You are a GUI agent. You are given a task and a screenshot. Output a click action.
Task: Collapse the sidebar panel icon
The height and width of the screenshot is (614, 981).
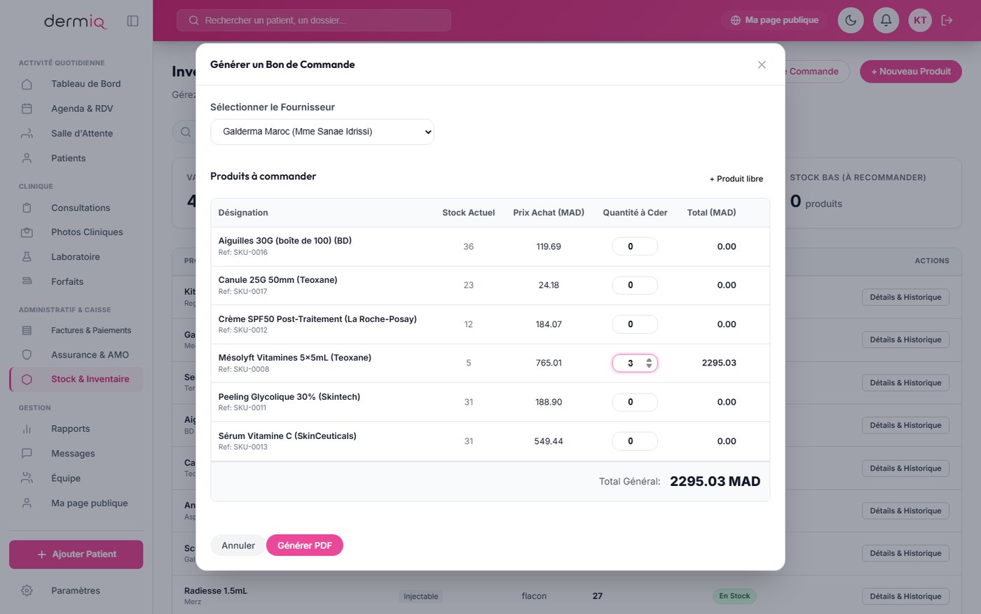click(x=132, y=21)
